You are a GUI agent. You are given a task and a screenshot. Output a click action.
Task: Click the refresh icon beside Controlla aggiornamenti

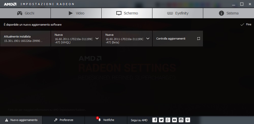pyautogui.click(x=199, y=39)
